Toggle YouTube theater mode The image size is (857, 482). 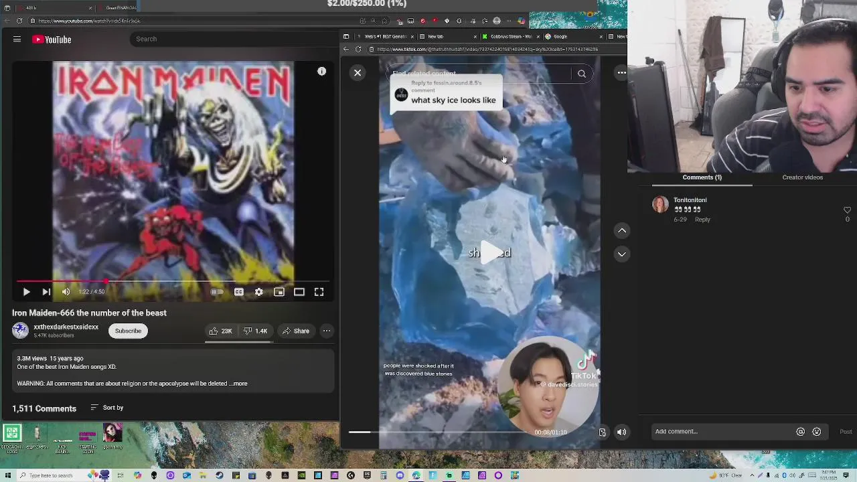299,292
